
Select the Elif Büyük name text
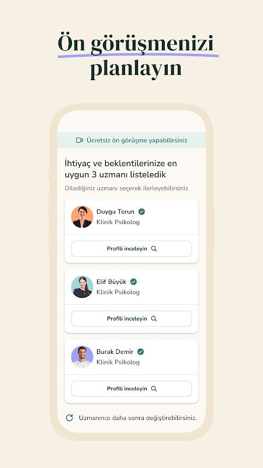[x=111, y=282]
